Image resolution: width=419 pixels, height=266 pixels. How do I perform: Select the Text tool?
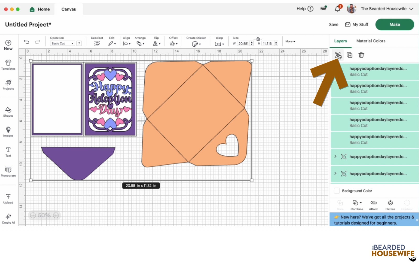pyautogui.click(x=8, y=152)
